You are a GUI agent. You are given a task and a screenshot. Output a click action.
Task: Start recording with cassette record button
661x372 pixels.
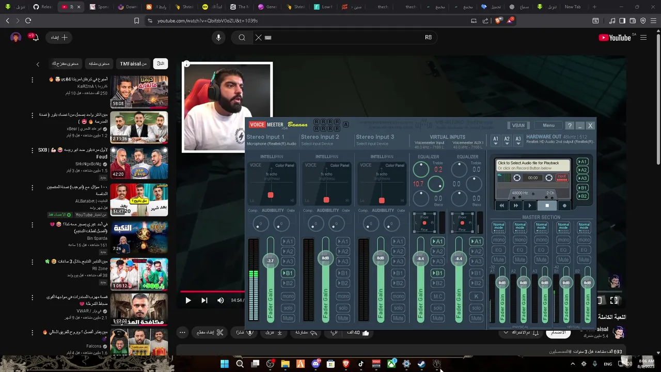click(564, 206)
